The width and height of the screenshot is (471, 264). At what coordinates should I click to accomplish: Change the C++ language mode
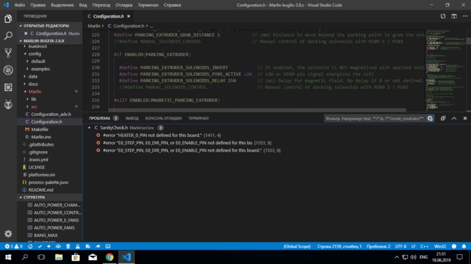(424, 246)
